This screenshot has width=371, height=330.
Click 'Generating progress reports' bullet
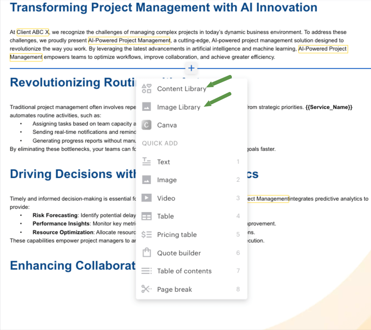coord(84,141)
